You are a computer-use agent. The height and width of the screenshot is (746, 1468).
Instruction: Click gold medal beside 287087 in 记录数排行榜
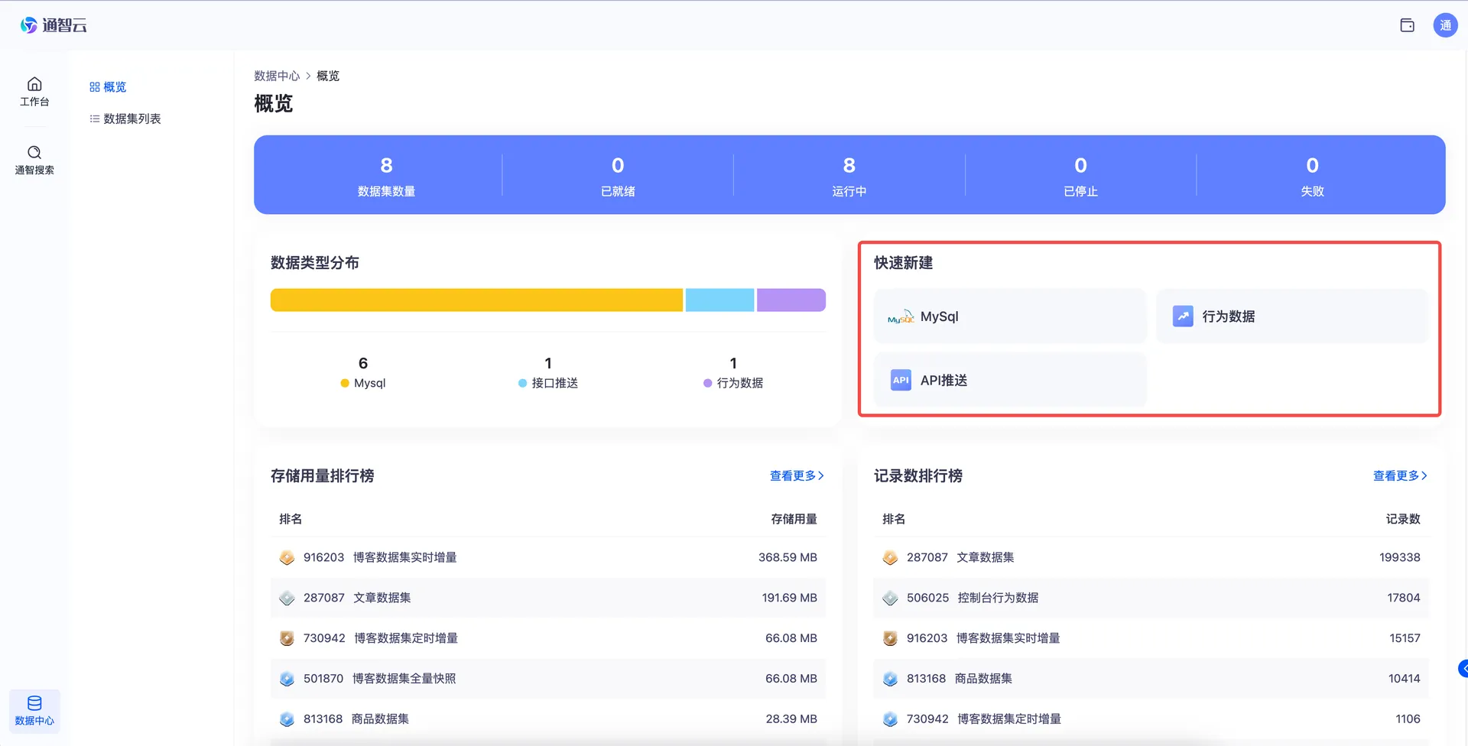pyautogui.click(x=890, y=558)
